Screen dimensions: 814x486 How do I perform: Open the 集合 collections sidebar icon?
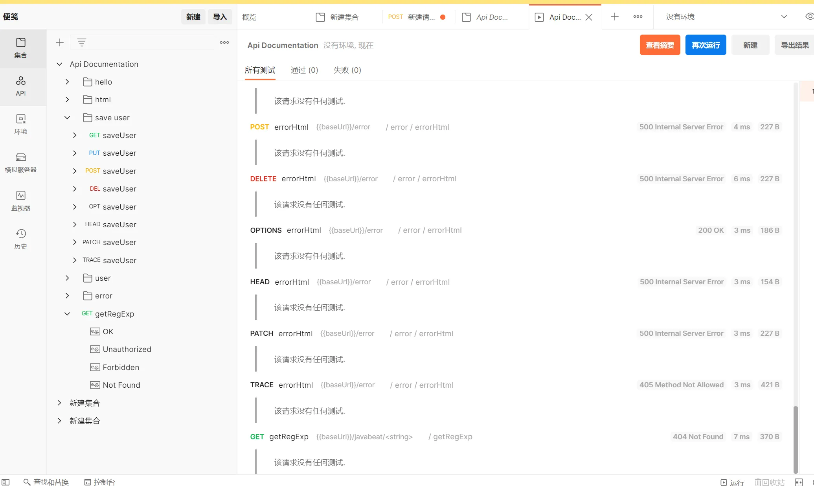point(21,48)
